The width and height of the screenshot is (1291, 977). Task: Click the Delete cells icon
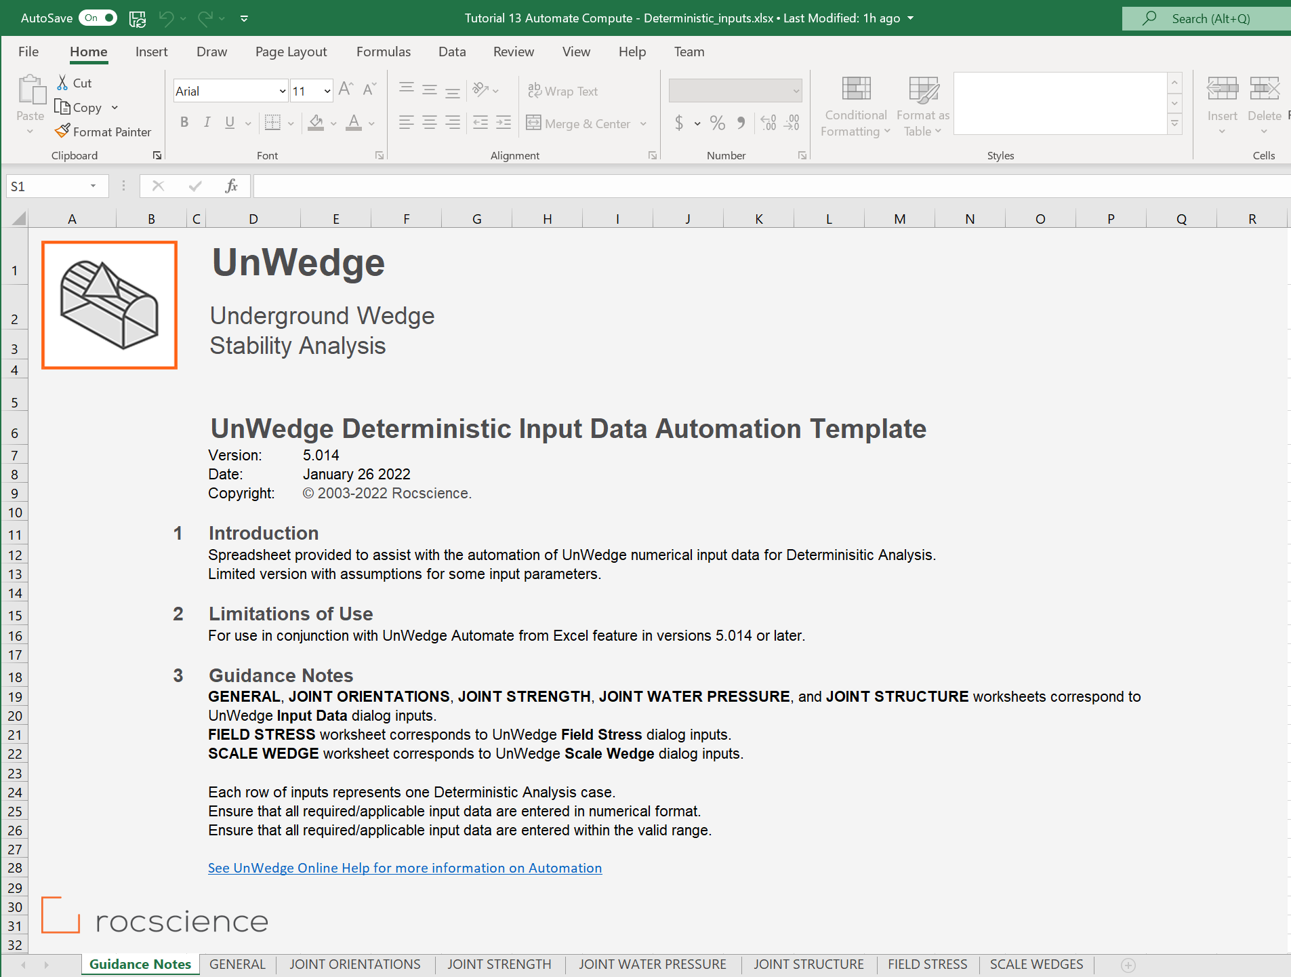(1265, 89)
